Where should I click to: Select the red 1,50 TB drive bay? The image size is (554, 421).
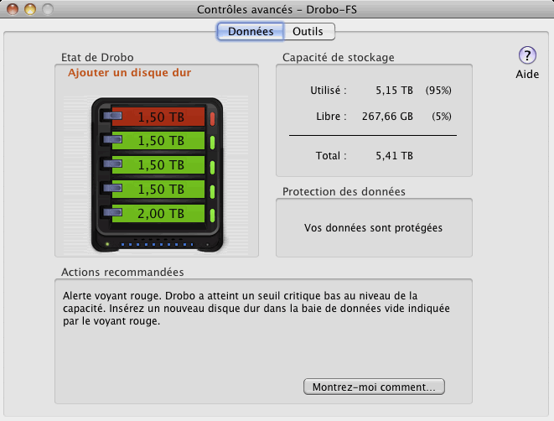pyautogui.click(x=158, y=117)
